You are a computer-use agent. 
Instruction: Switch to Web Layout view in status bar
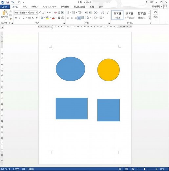133,169
